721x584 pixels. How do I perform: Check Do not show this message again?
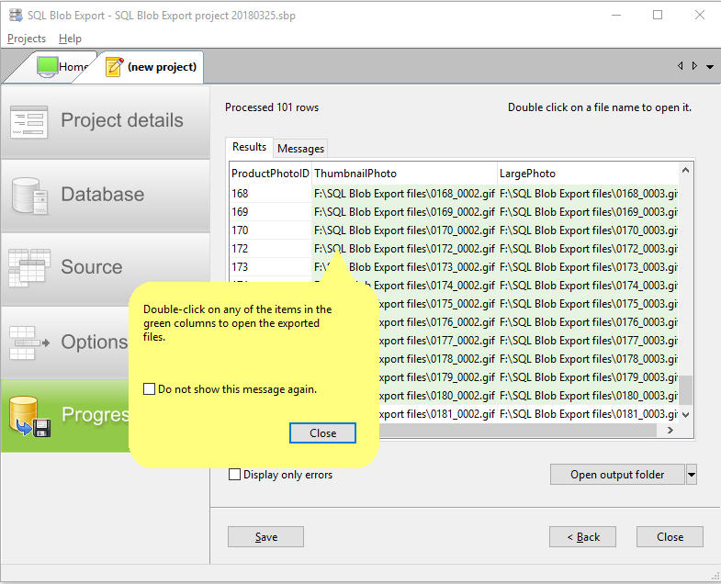(x=149, y=389)
